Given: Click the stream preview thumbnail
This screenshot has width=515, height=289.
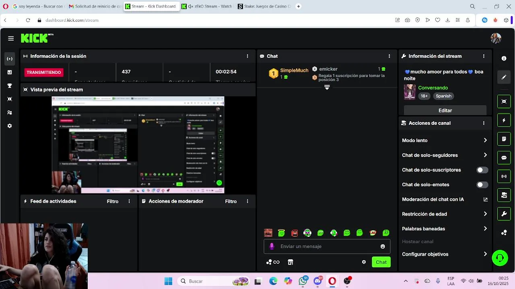Looking at the screenshot, I should [138, 145].
